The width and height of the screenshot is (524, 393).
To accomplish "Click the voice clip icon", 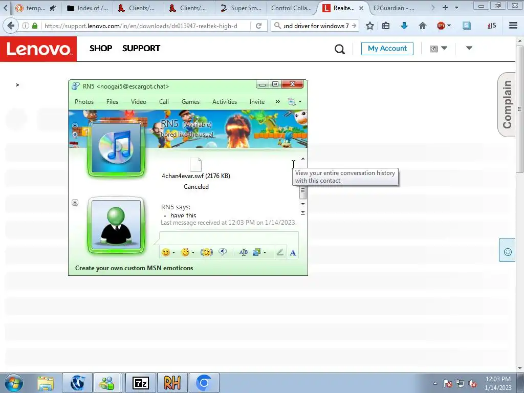I will click(223, 252).
